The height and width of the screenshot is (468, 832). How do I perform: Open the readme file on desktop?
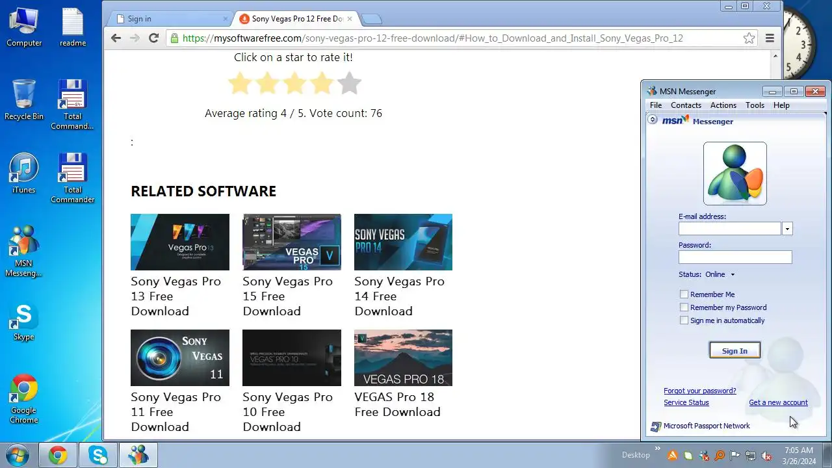(73, 28)
